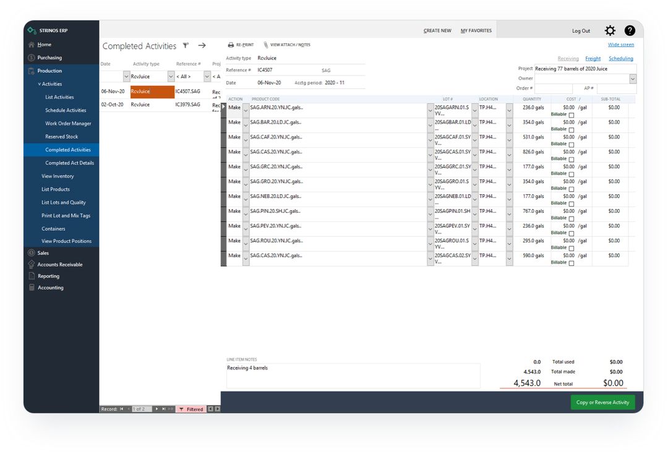
Task: Click inside the Line Item Notes field
Action: [x=353, y=374]
